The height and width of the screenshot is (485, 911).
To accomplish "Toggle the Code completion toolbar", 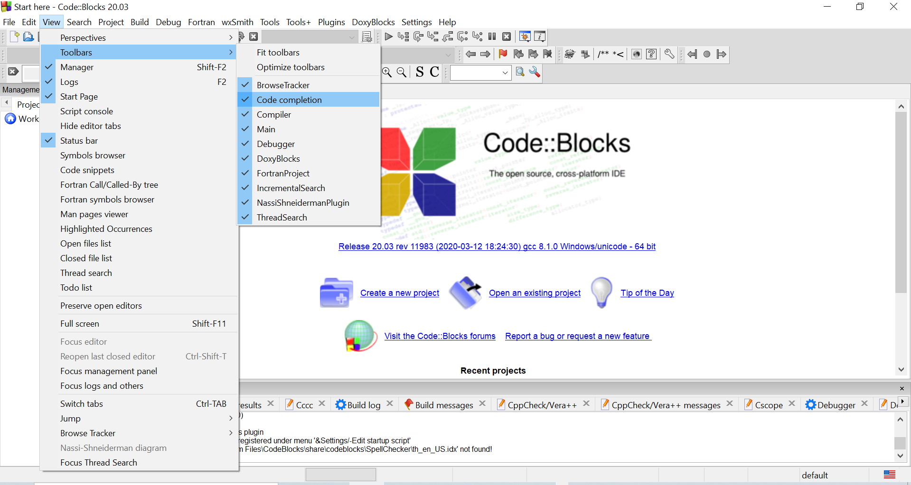I will pos(309,100).
